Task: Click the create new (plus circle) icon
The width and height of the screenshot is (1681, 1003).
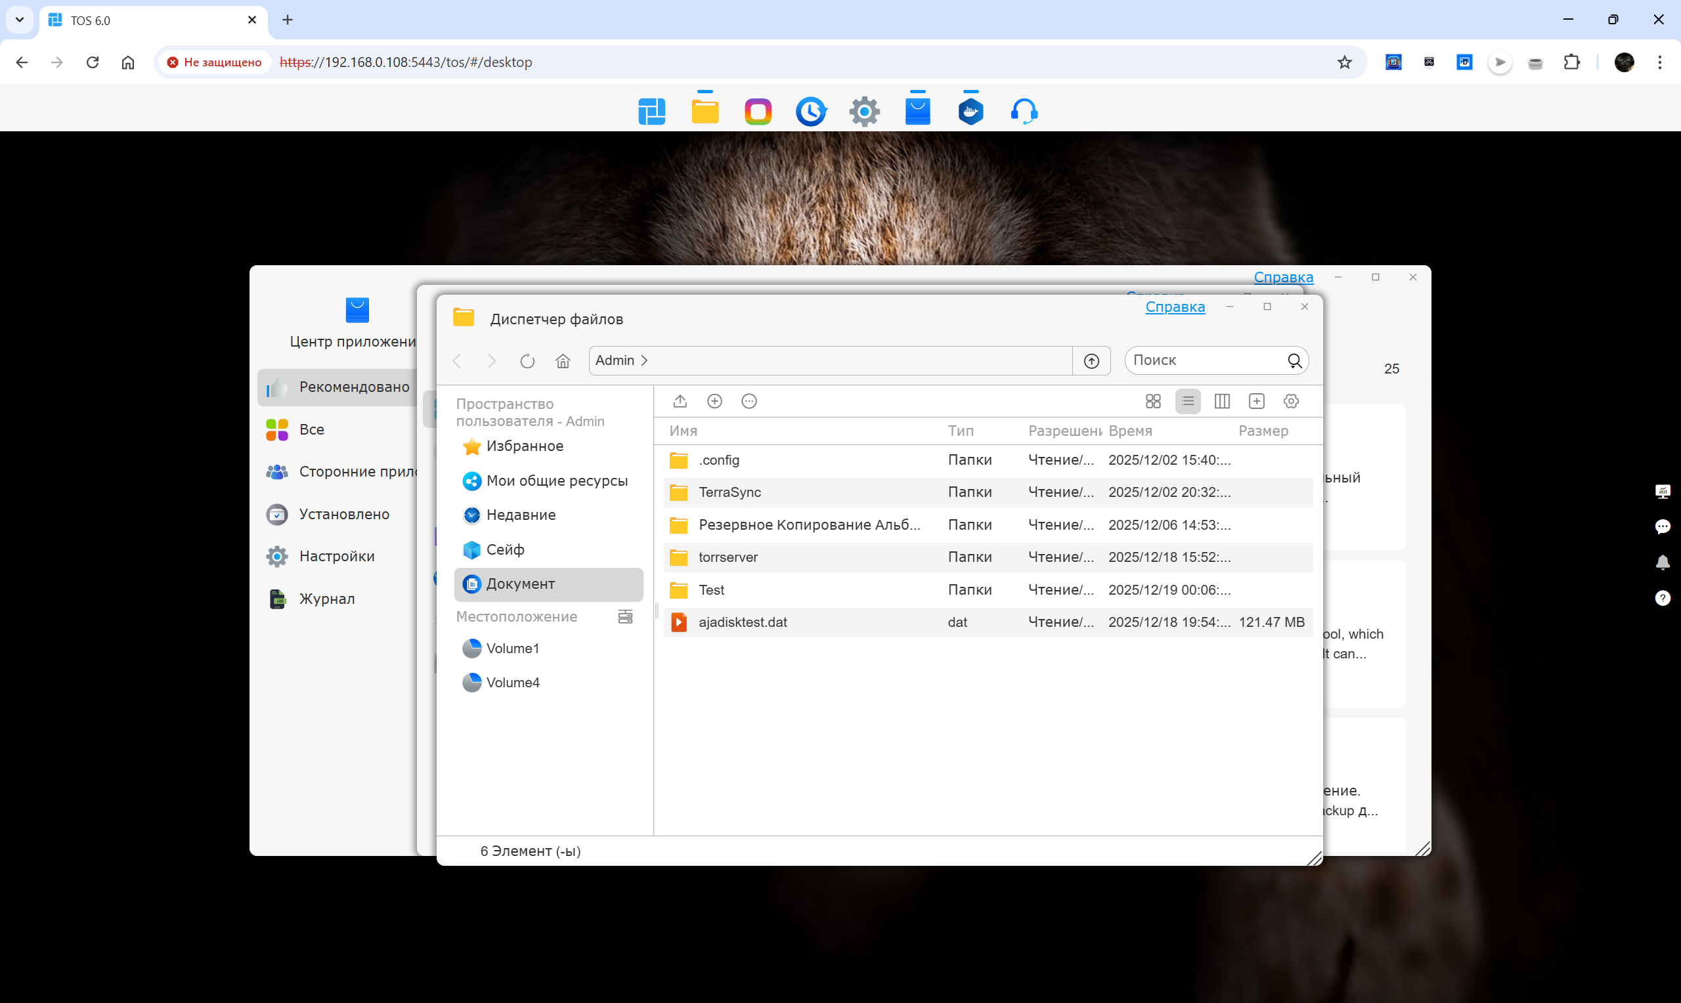Action: tap(714, 401)
